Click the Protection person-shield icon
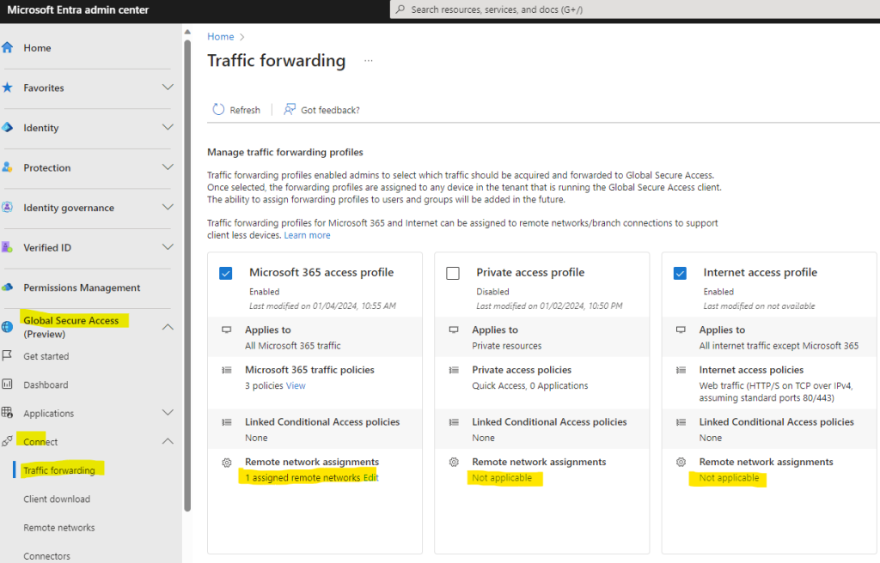880x563 pixels. pos(7,167)
